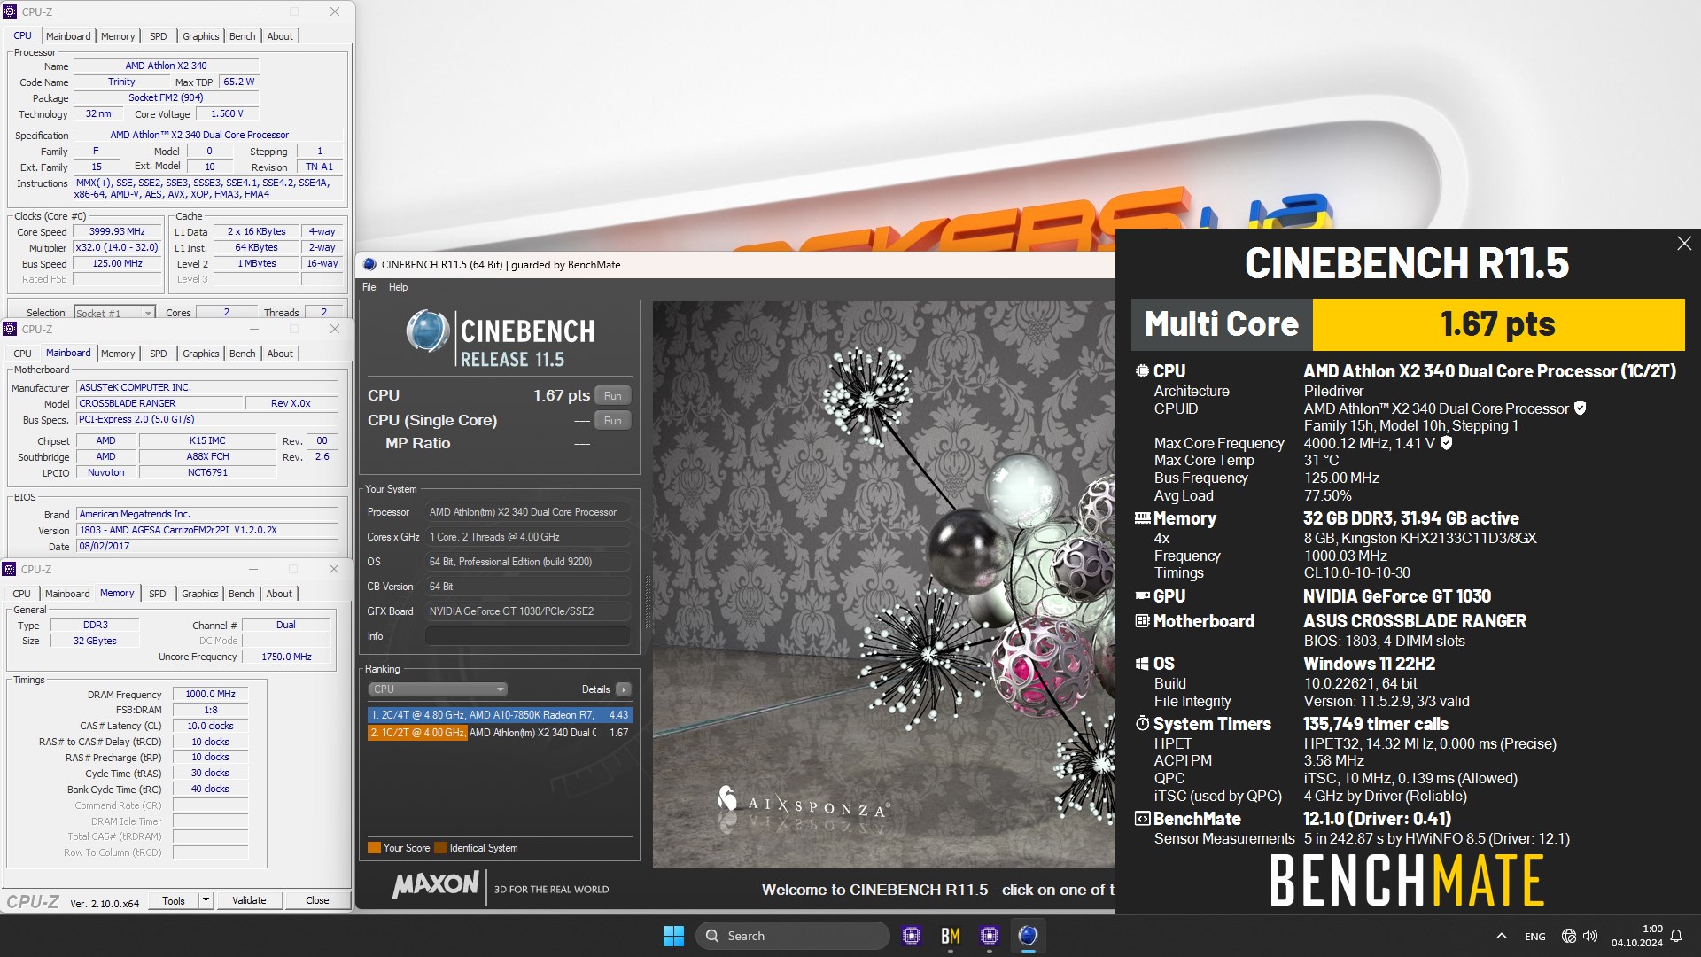Click the taskbar Search box
The width and height of the screenshot is (1701, 957).
(793, 936)
